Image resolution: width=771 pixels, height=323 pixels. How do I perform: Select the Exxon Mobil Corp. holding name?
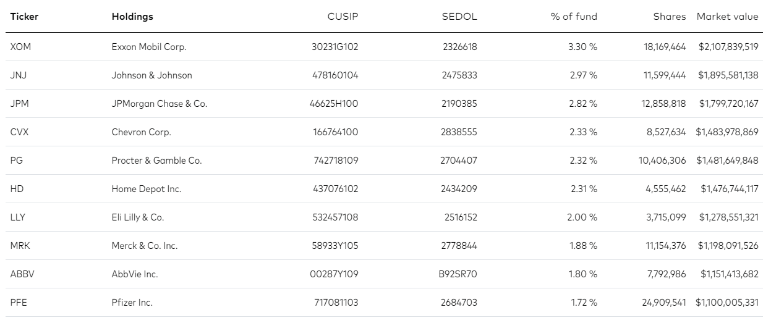click(149, 47)
